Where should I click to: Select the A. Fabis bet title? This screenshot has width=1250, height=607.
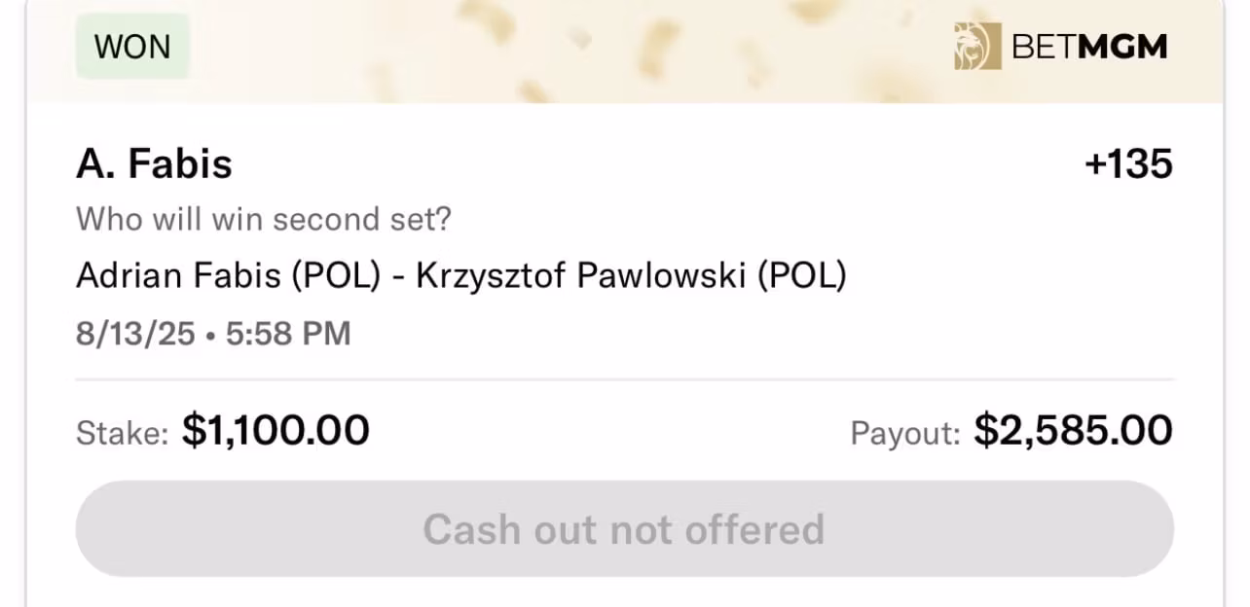click(x=154, y=164)
